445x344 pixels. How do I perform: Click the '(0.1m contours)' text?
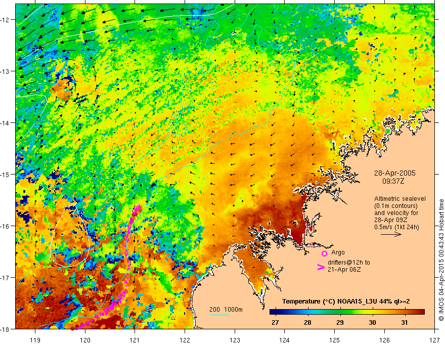pyautogui.click(x=396, y=206)
